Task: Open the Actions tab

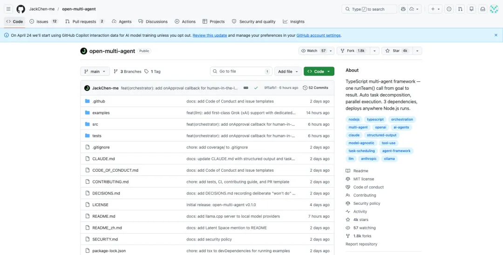Action: pos(185,21)
